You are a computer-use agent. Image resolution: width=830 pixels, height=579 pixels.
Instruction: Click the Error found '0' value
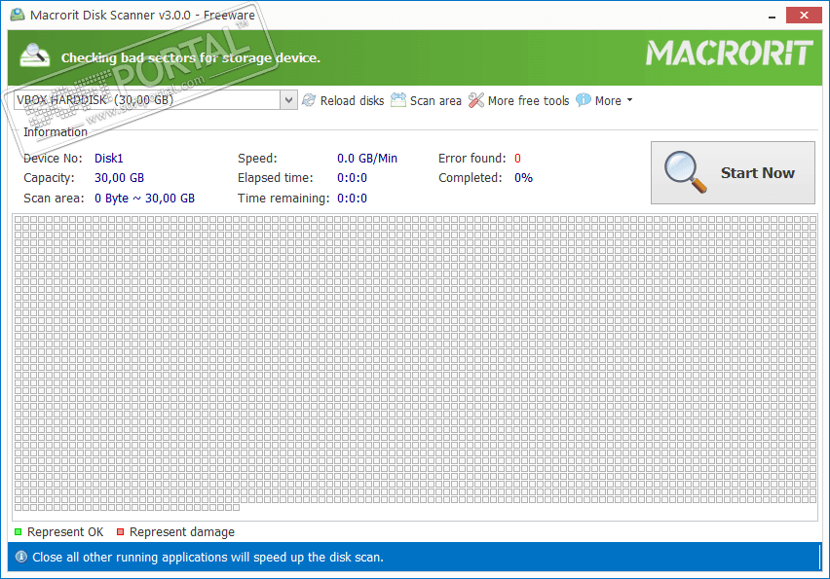(517, 158)
